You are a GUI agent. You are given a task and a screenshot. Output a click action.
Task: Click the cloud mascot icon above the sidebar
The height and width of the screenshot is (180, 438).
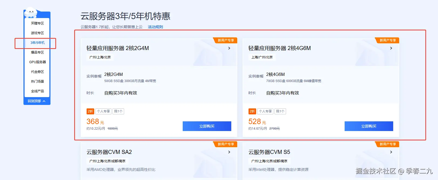(31, 13)
